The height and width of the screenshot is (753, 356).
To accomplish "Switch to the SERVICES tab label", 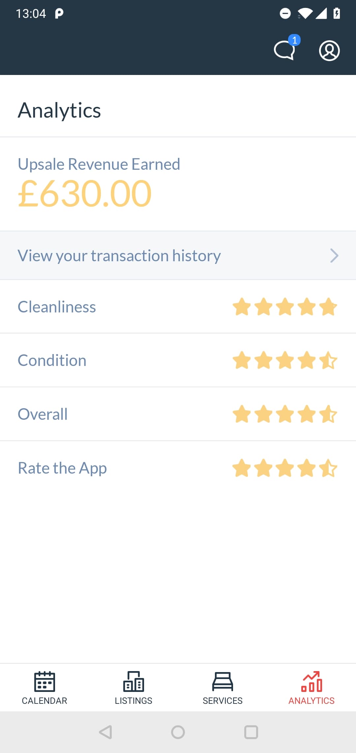I will (x=222, y=700).
